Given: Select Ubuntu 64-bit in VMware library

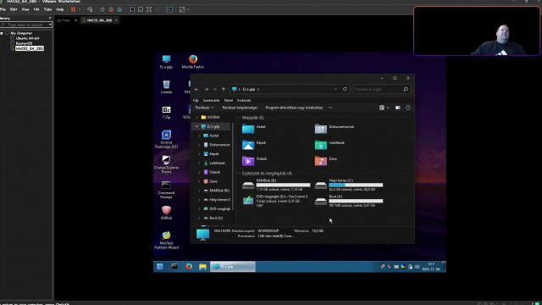Looking at the screenshot, I should (27, 38).
